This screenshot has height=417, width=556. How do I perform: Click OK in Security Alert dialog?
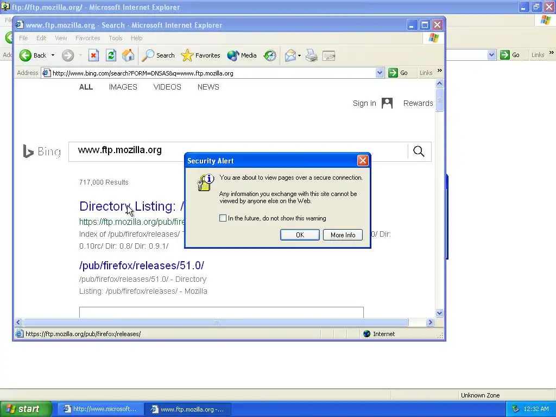pyautogui.click(x=300, y=235)
